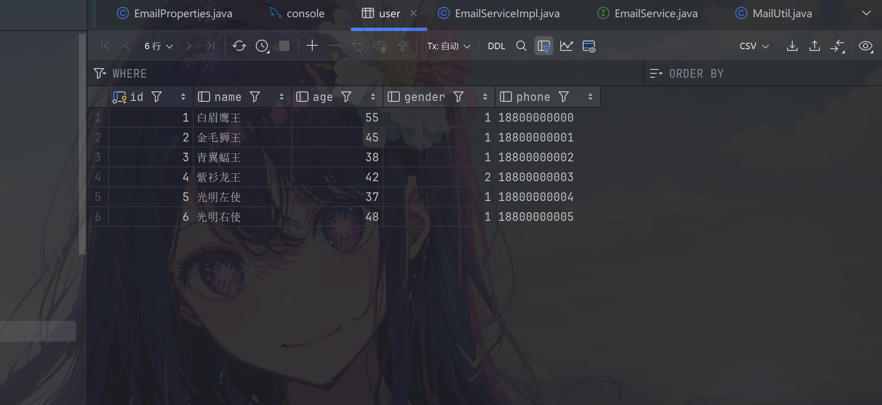Filter the id column
The width and height of the screenshot is (882, 405).
tap(157, 97)
